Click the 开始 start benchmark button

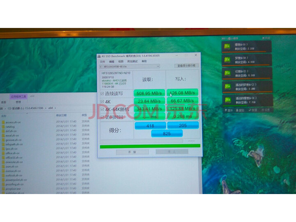pyautogui.click(x=132, y=152)
